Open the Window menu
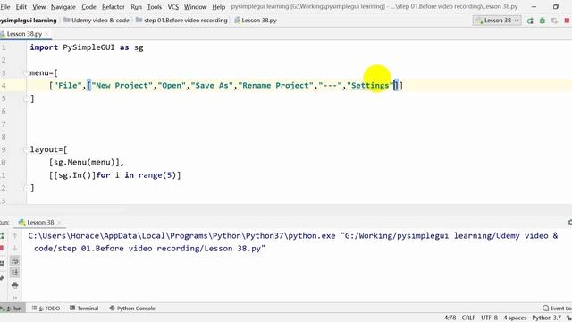 [x=195, y=7]
